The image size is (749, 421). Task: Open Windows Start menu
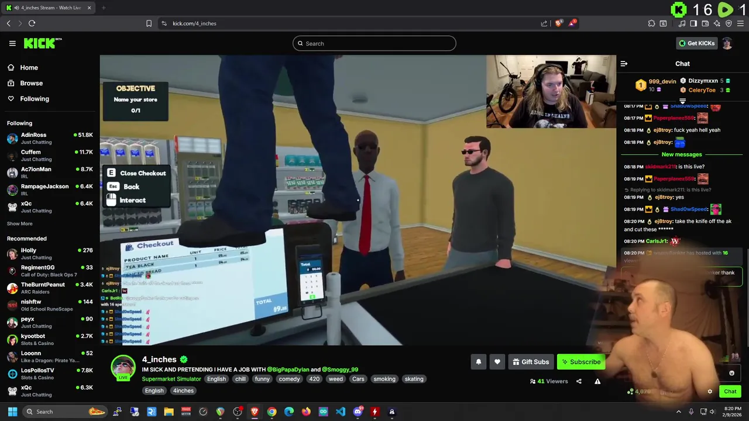tap(12, 412)
